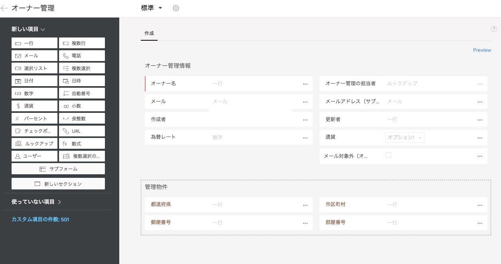The width and height of the screenshot is (501, 264).
Task: Select the 電話 field type
Action: click(x=82, y=56)
